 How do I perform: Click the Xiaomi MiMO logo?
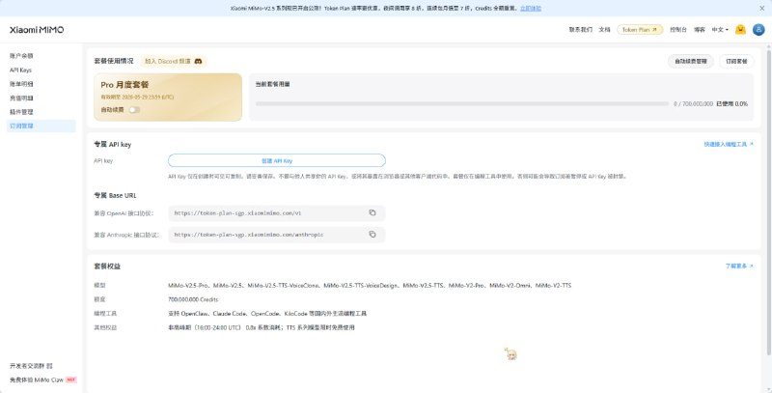pos(37,30)
